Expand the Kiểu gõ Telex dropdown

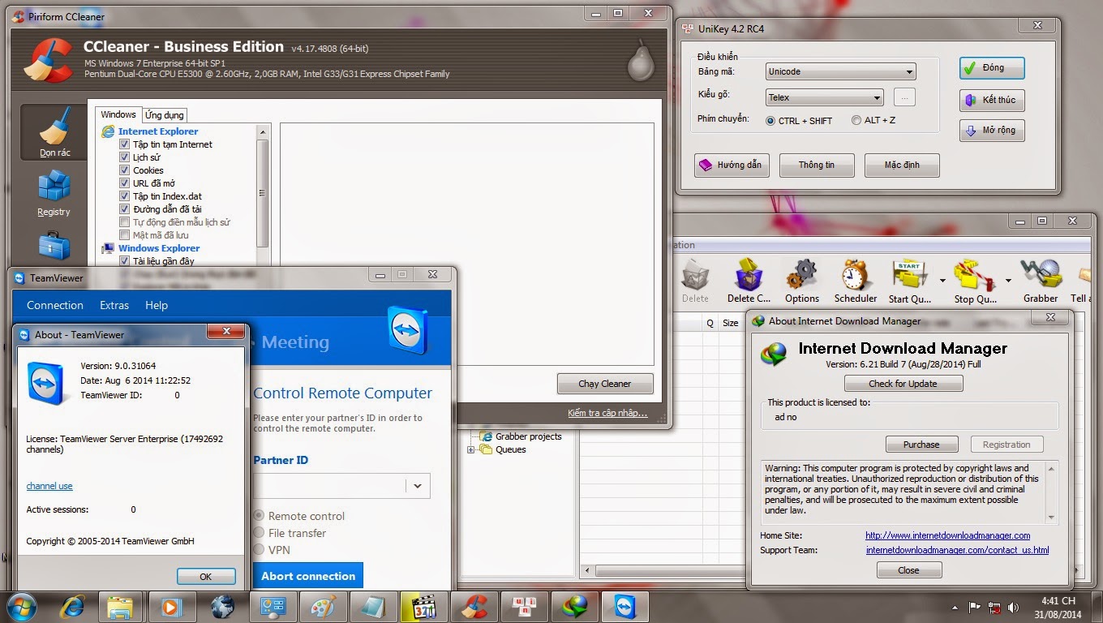824,97
